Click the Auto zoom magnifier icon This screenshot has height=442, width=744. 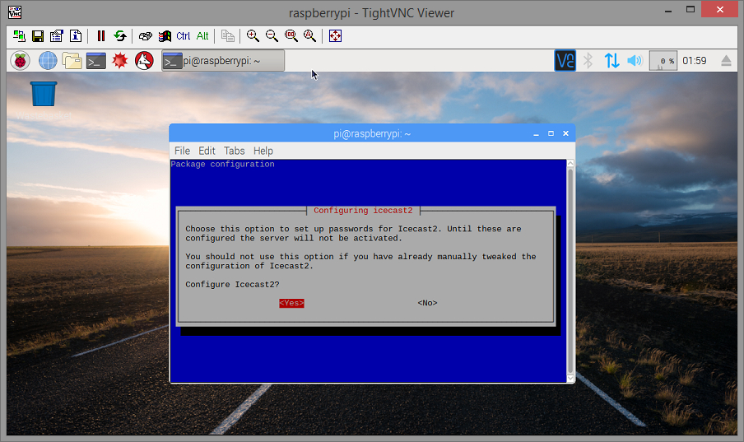(x=309, y=36)
